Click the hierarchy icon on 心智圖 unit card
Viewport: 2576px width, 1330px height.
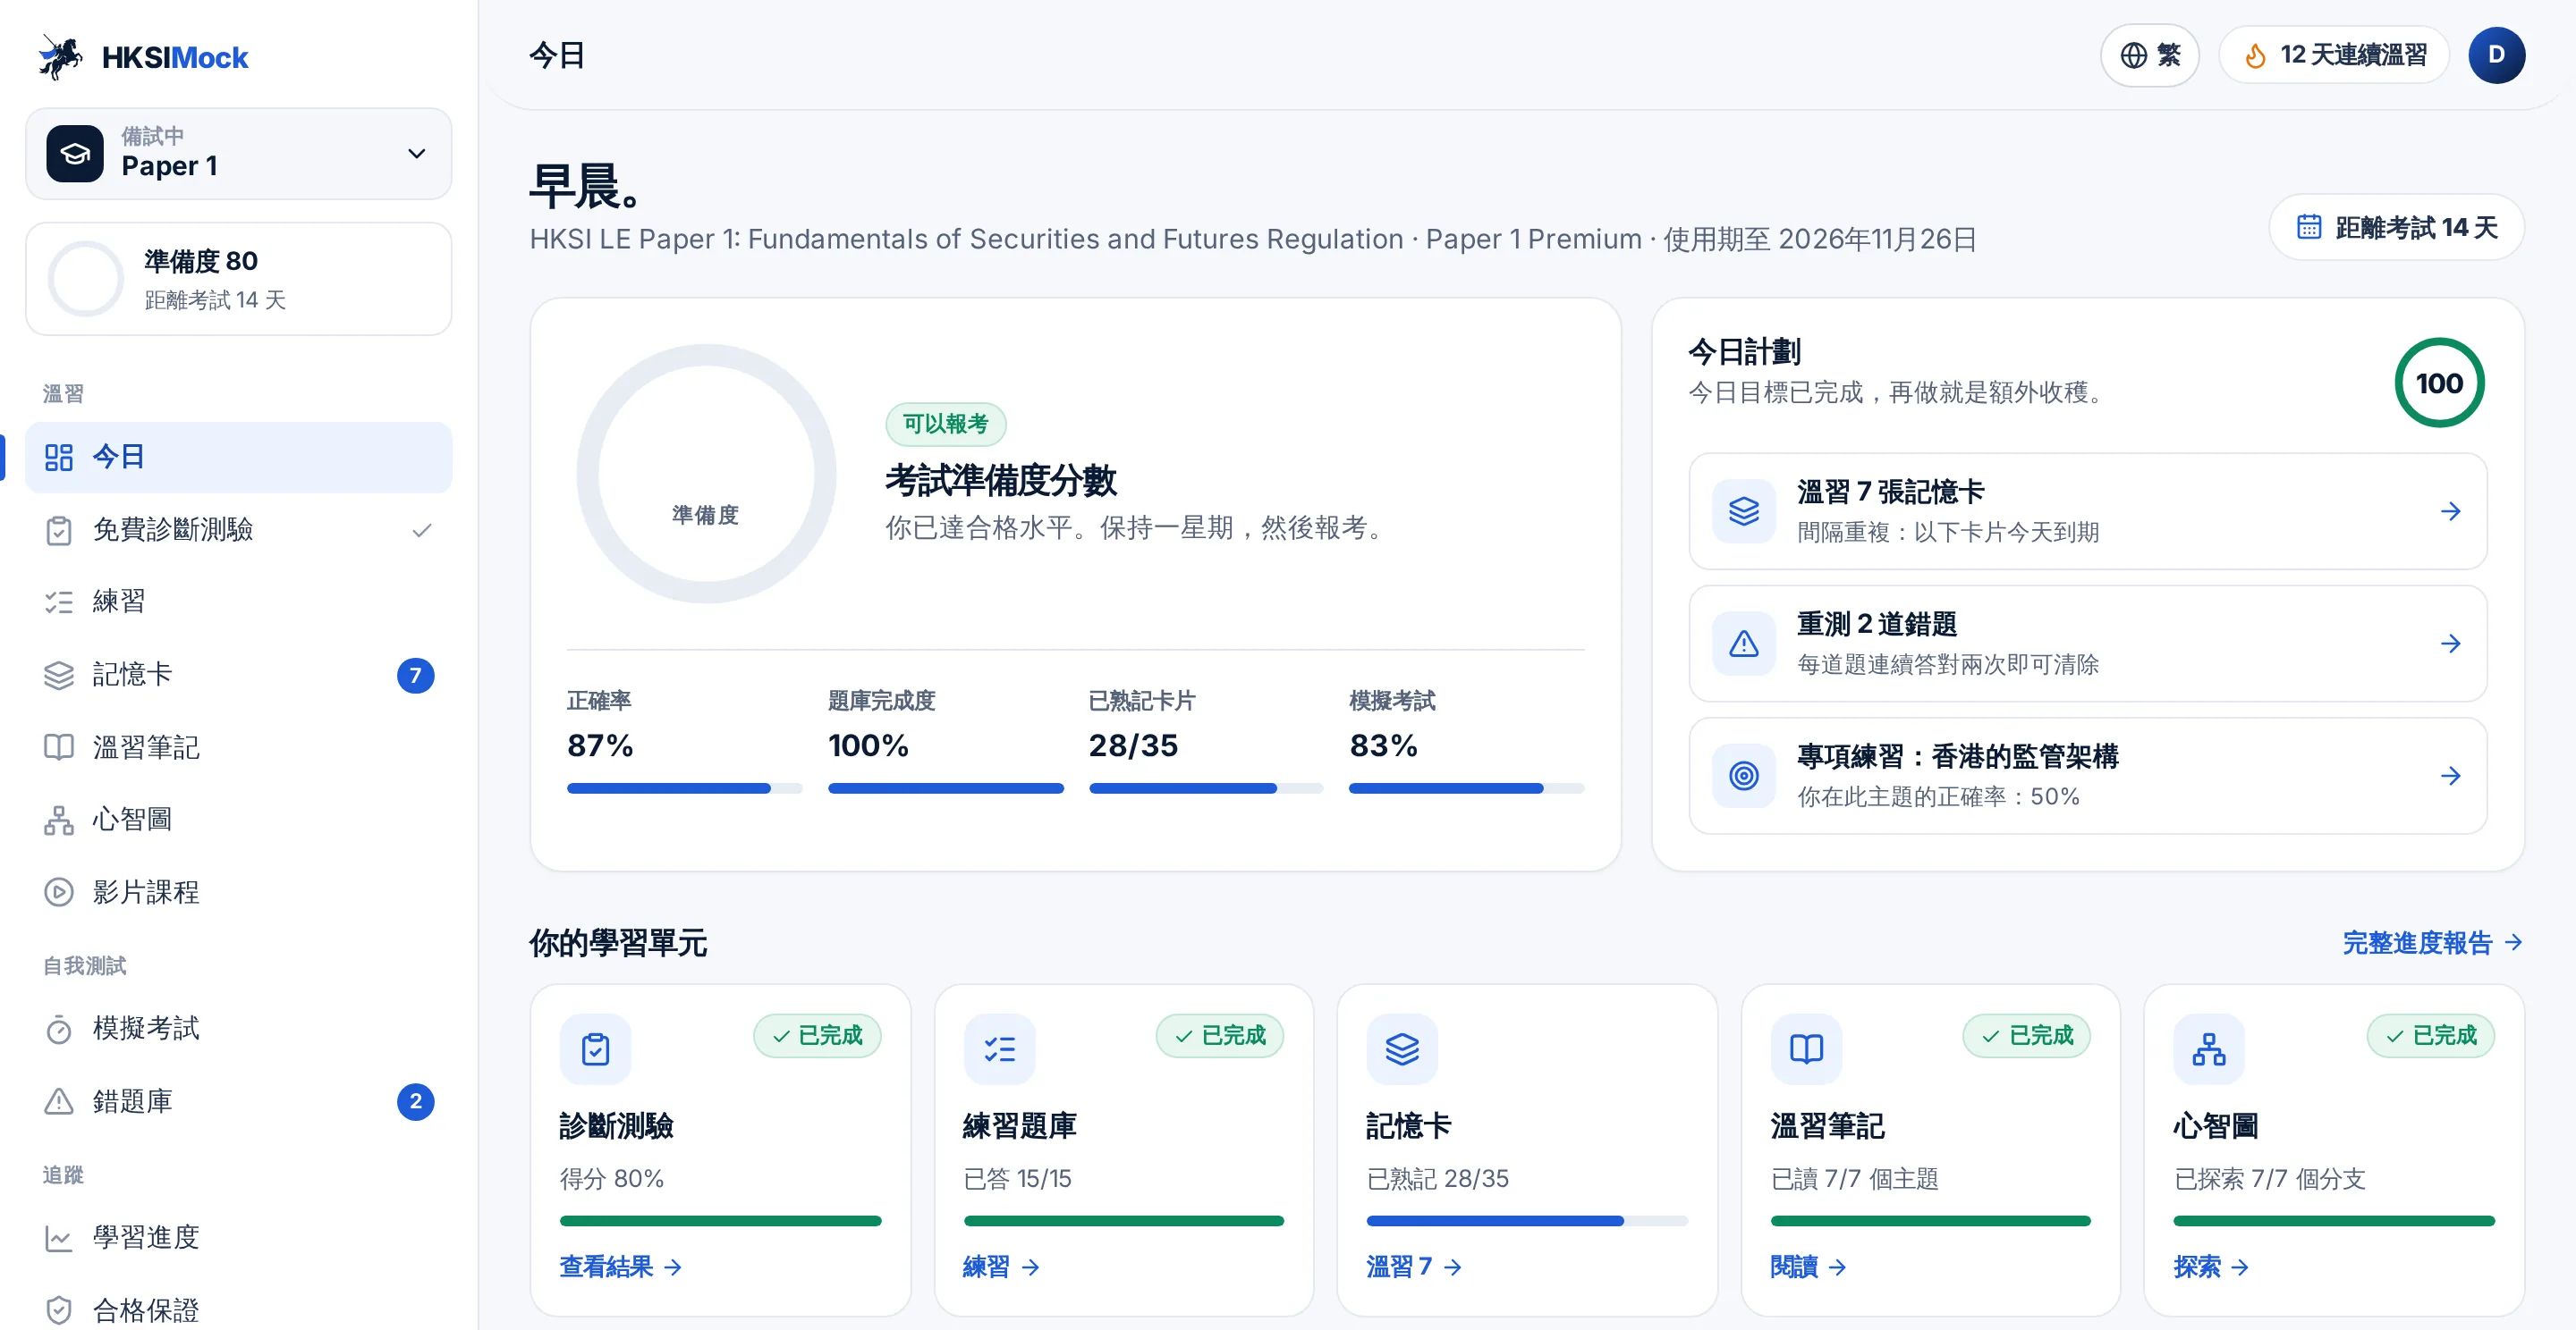[x=2208, y=1049]
